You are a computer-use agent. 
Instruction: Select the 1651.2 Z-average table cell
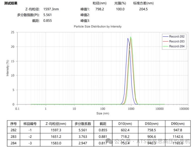(x=56, y=137)
